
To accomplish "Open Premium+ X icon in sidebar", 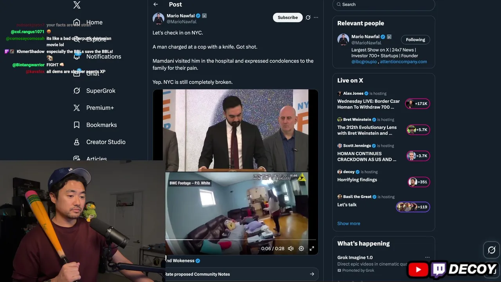I will (x=77, y=108).
